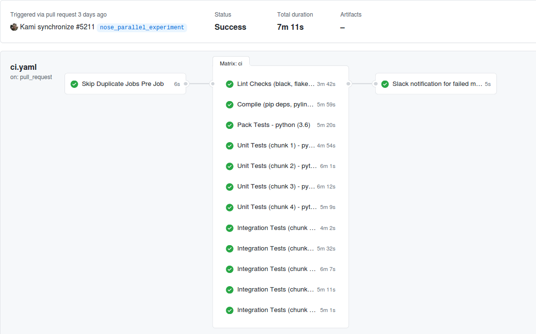Click the Pack Tests green check icon
The height and width of the screenshot is (334, 536).
click(230, 125)
